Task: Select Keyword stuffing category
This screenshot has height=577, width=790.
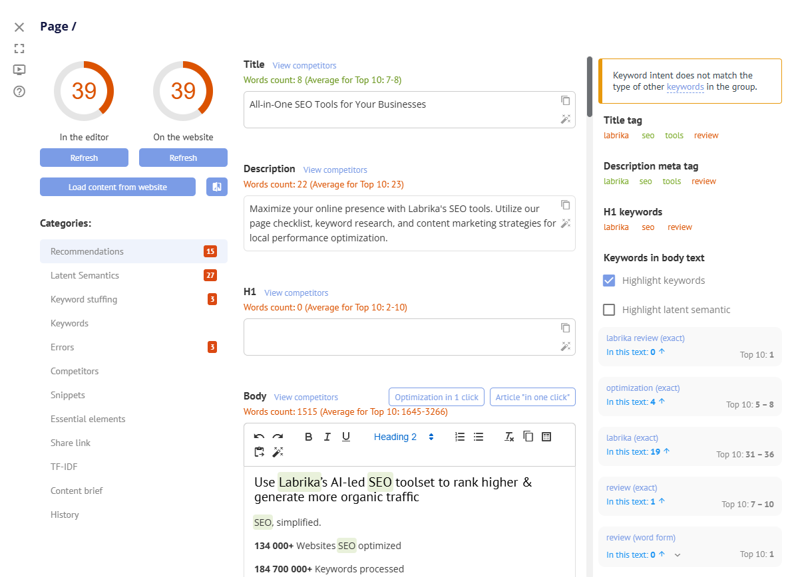Action: [x=134, y=299]
